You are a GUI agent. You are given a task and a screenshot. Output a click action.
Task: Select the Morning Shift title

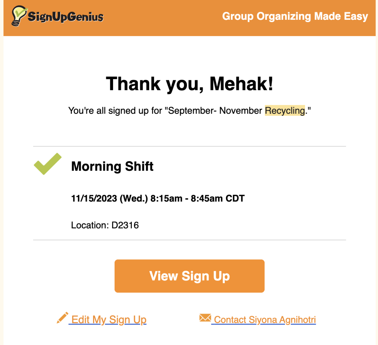[x=112, y=166]
